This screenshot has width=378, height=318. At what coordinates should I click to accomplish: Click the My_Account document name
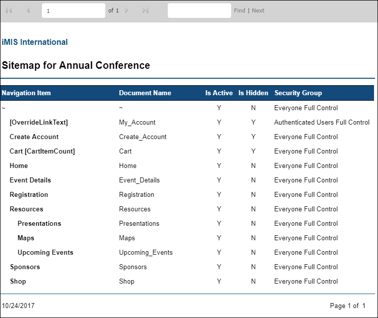coord(137,122)
